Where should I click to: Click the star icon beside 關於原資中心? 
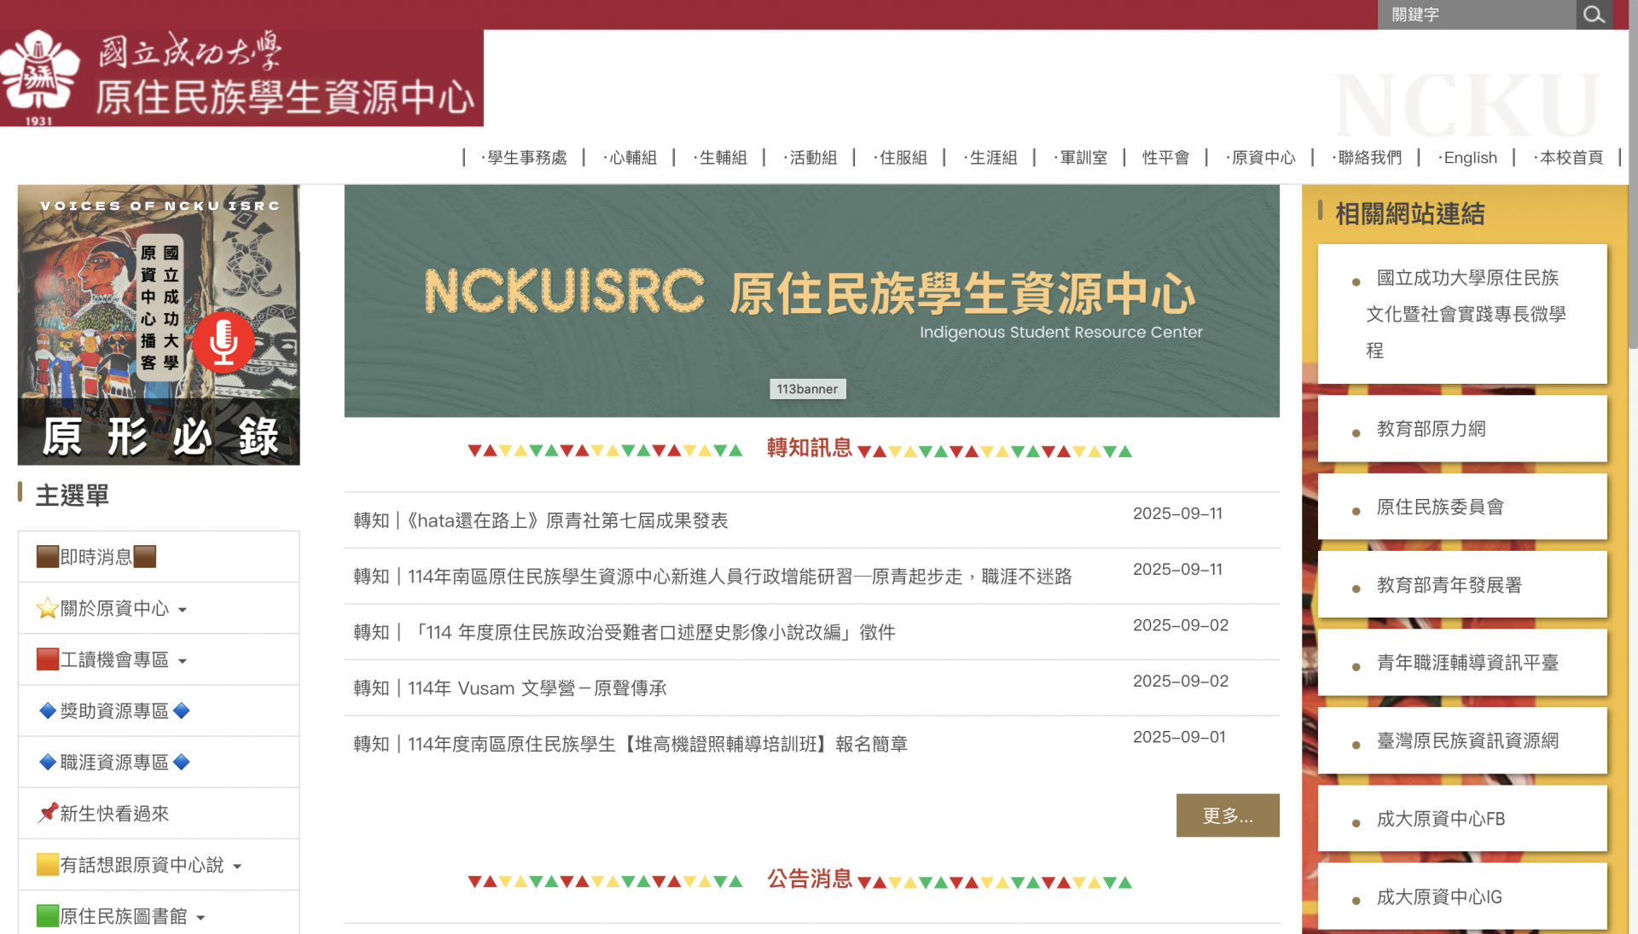[47, 608]
